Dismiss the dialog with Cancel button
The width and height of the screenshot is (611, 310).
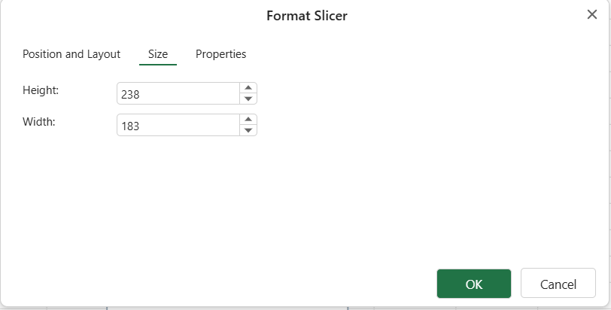point(558,284)
